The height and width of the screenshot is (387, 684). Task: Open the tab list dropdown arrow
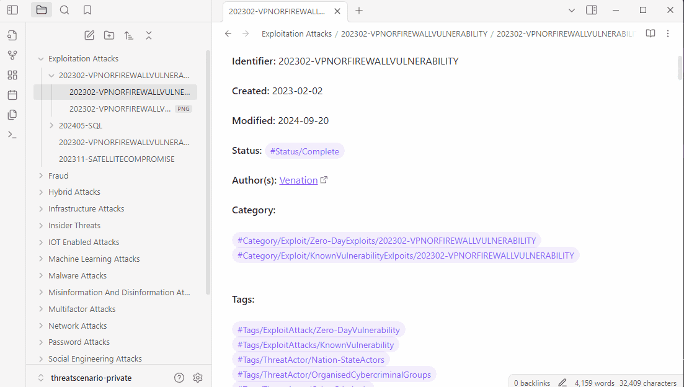point(572,11)
